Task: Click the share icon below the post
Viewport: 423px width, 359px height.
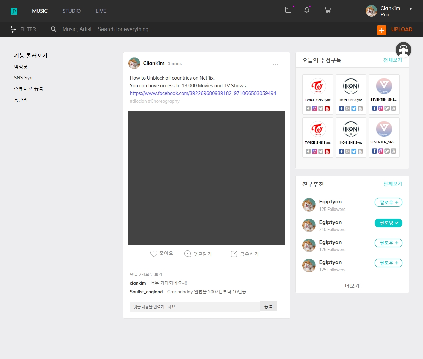Action: point(234,254)
